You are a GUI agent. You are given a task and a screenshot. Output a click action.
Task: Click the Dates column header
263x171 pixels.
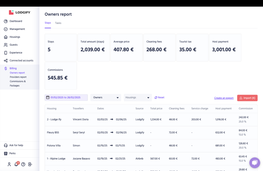click(100, 109)
